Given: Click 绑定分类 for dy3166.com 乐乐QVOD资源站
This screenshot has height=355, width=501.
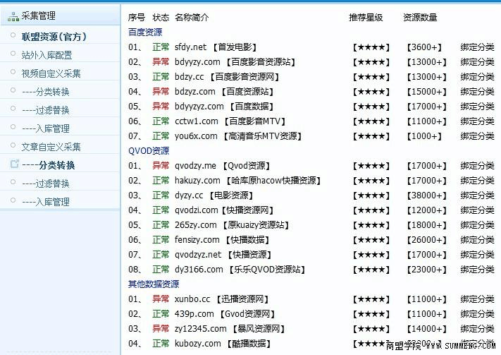Looking at the screenshot, I should (x=477, y=270).
